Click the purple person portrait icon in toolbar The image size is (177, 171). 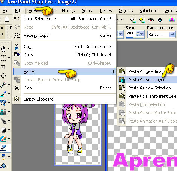coord(172,20)
